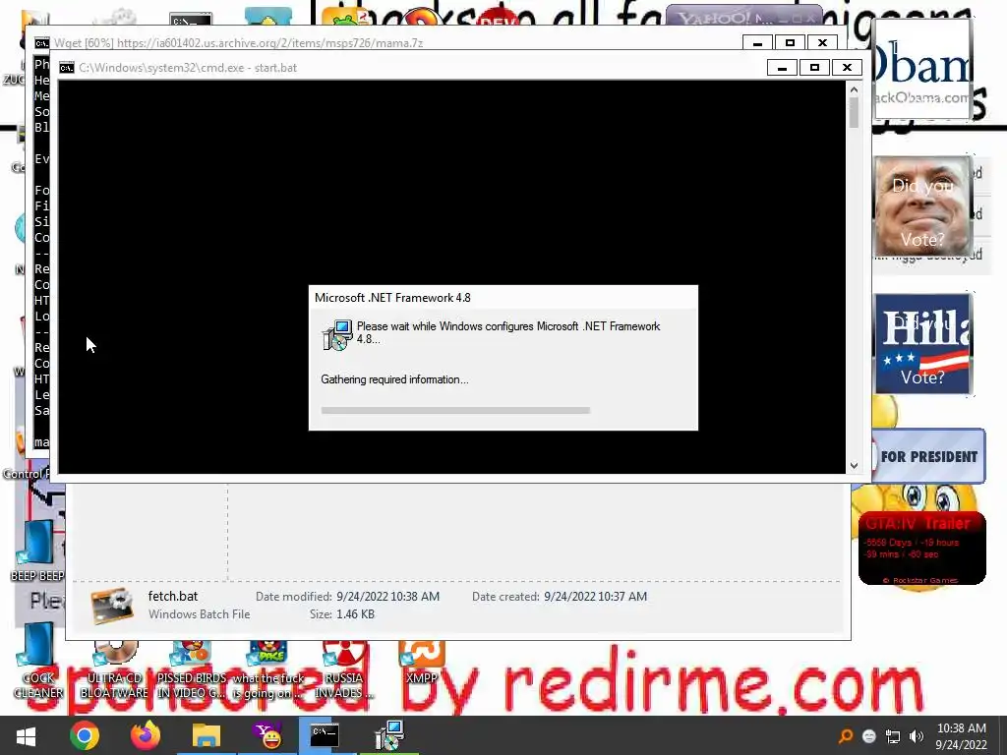Select the .NET installer taskbar icon
Viewport: 1007px width, 755px height.
[389, 735]
